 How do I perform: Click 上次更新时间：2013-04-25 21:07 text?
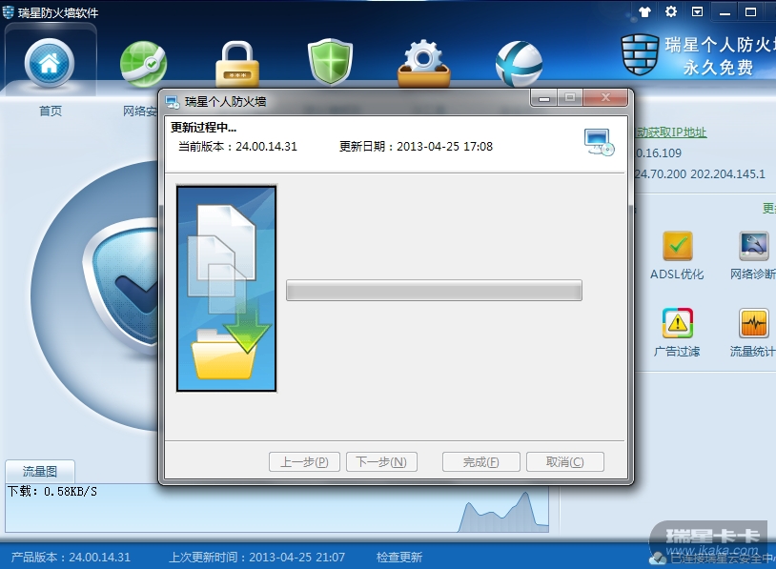coord(256,558)
